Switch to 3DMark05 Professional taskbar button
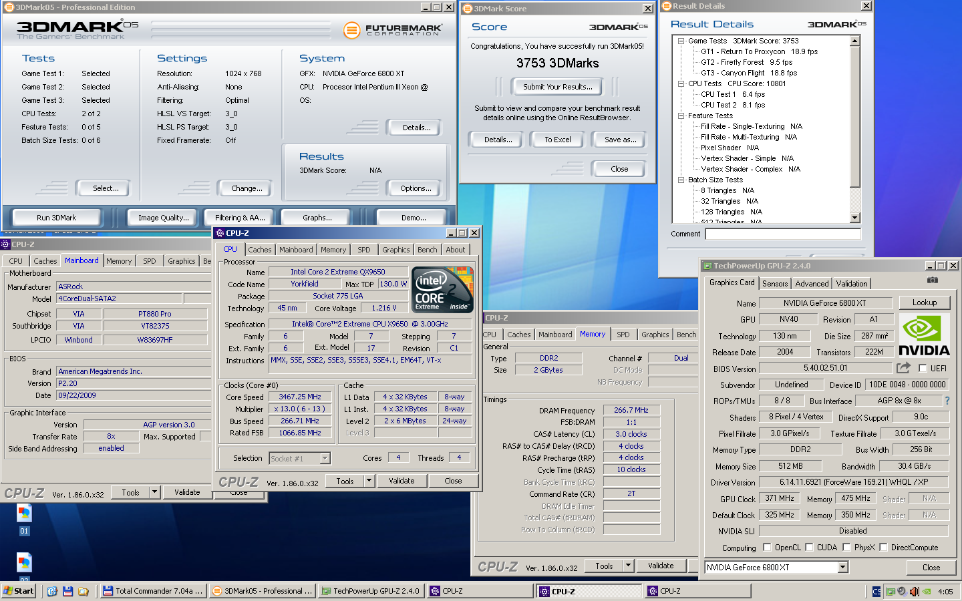 (262, 591)
